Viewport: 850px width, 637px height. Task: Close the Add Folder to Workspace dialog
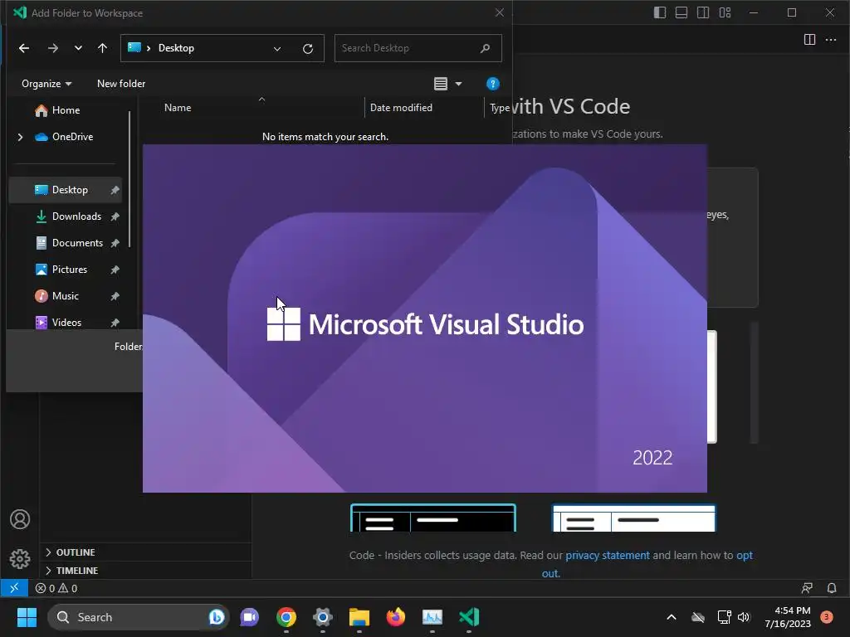499,12
